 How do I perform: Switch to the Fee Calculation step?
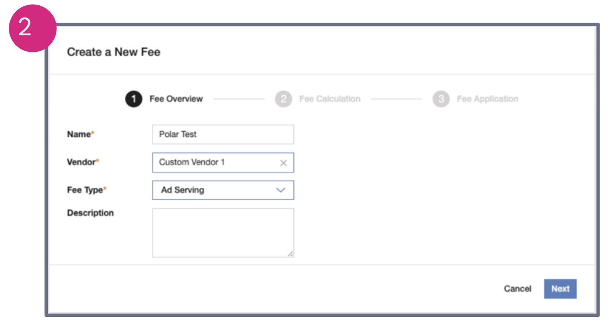click(330, 99)
